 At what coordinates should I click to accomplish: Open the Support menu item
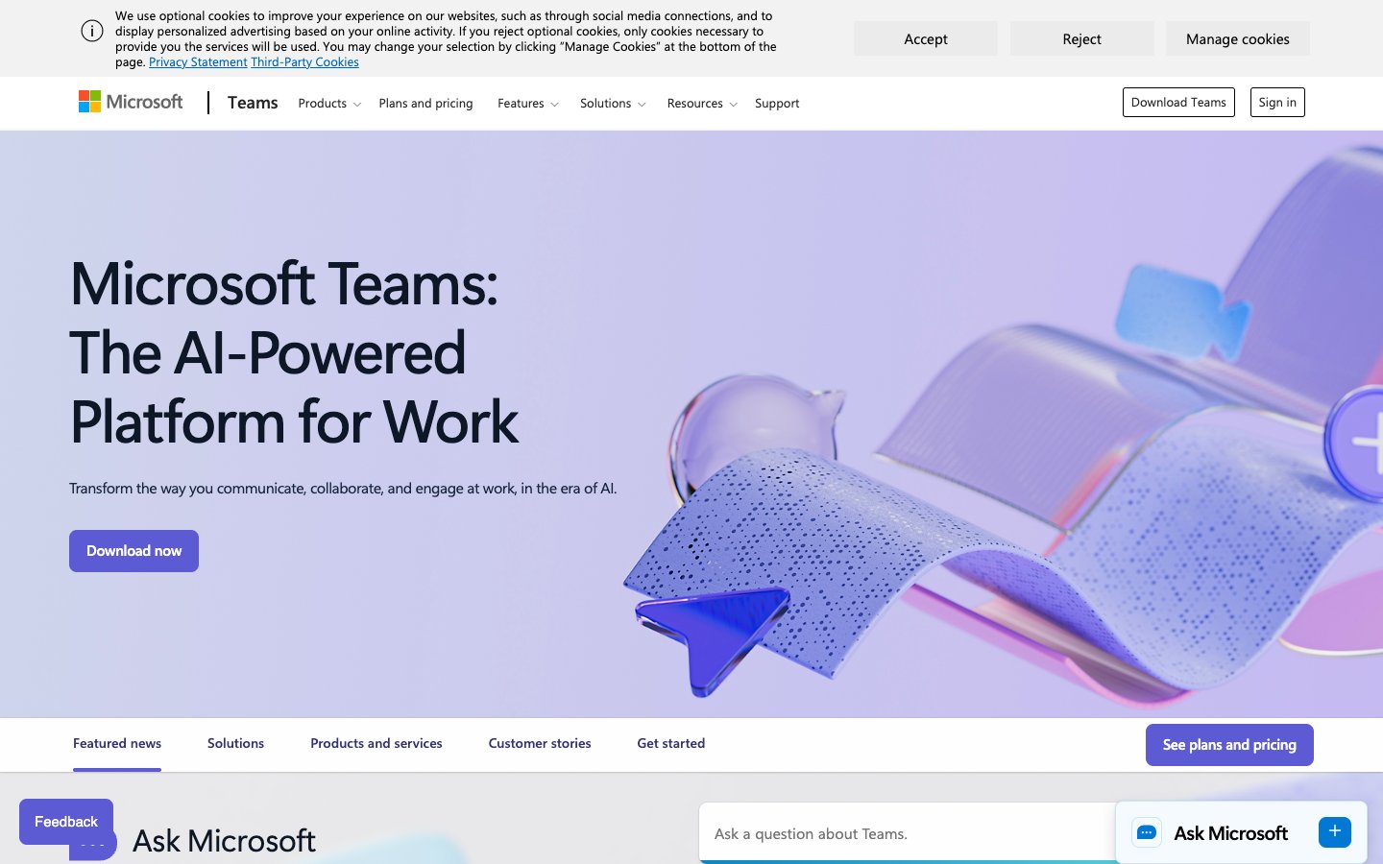click(x=777, y=103)
